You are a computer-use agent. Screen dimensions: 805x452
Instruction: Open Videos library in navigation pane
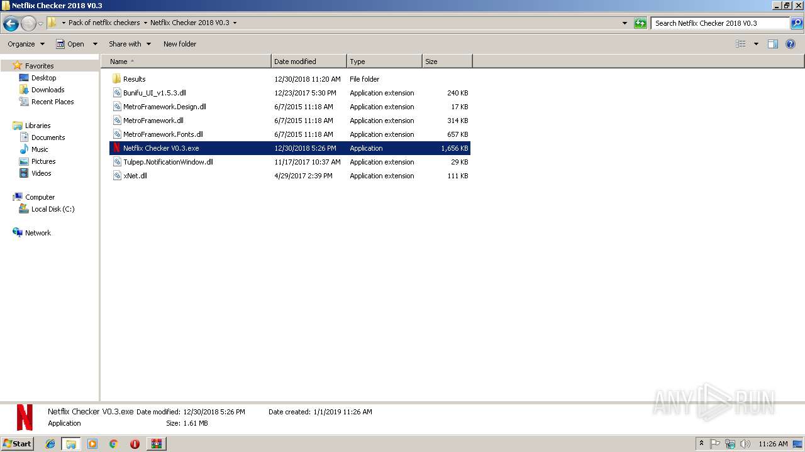(41, 173)
